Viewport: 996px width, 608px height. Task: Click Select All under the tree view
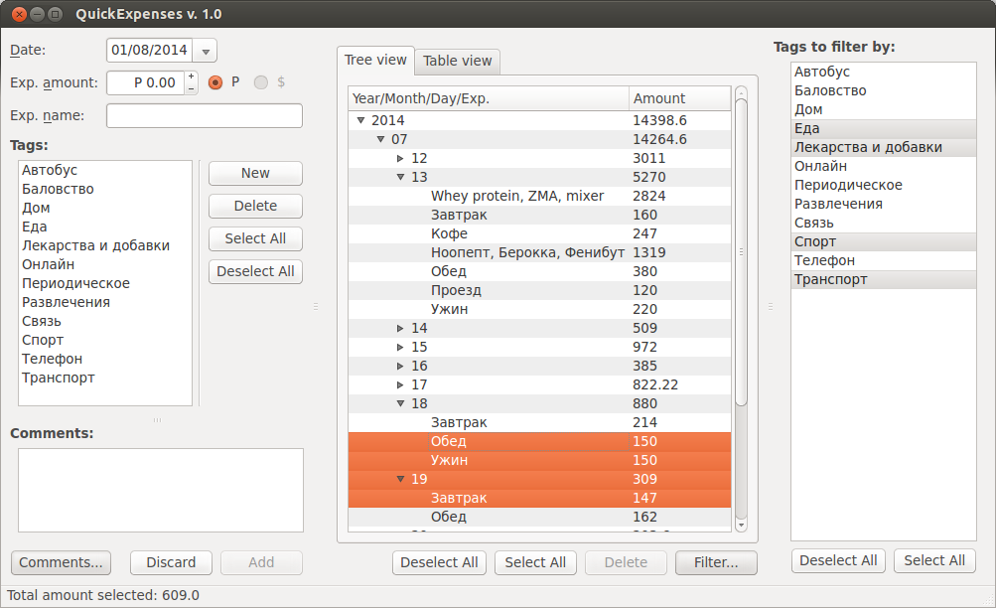(535, 563)
